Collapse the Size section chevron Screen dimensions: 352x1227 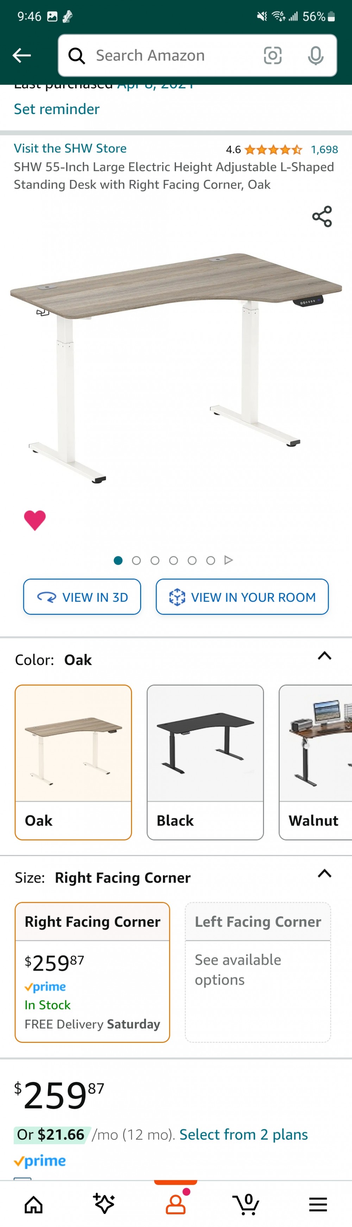(x=325, y=874)
